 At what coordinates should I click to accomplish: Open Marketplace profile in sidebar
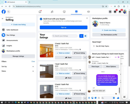(x=18, y=51)
